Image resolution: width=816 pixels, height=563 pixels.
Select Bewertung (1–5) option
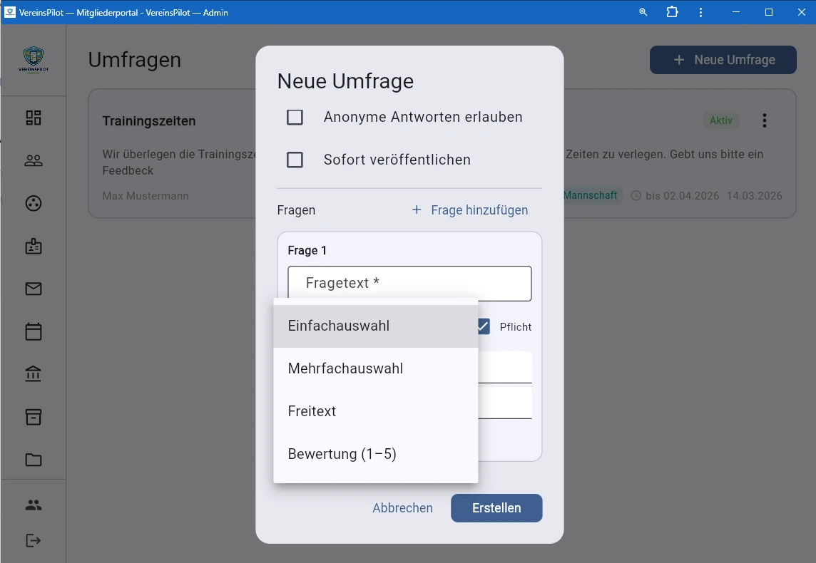tap(342, 454)
